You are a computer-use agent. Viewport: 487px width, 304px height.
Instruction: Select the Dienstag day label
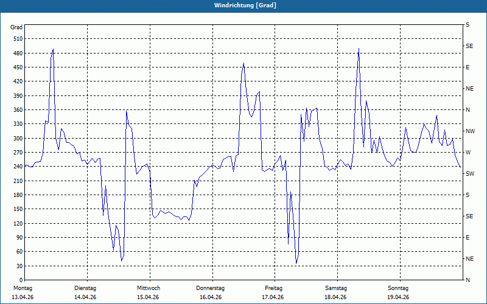click(x=85, y=288)
